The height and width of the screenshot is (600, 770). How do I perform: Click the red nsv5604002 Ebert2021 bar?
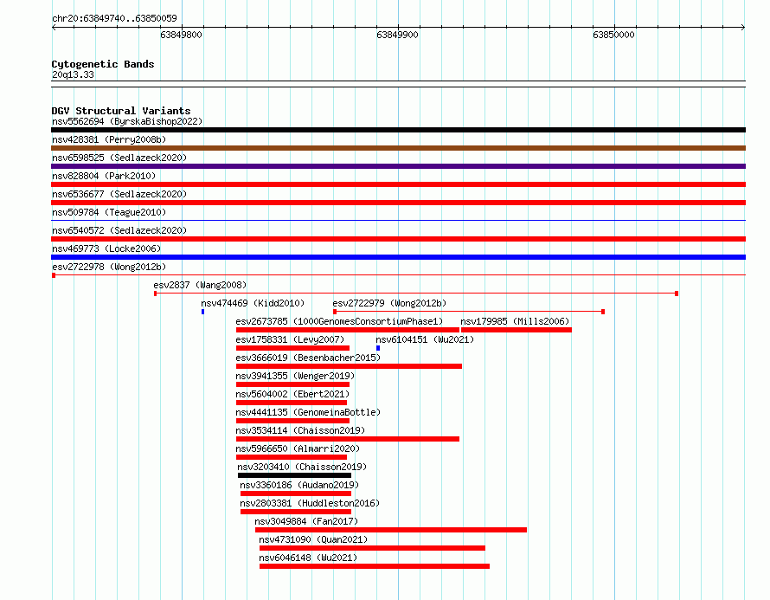pyautogui.click(x=292, y=403)
